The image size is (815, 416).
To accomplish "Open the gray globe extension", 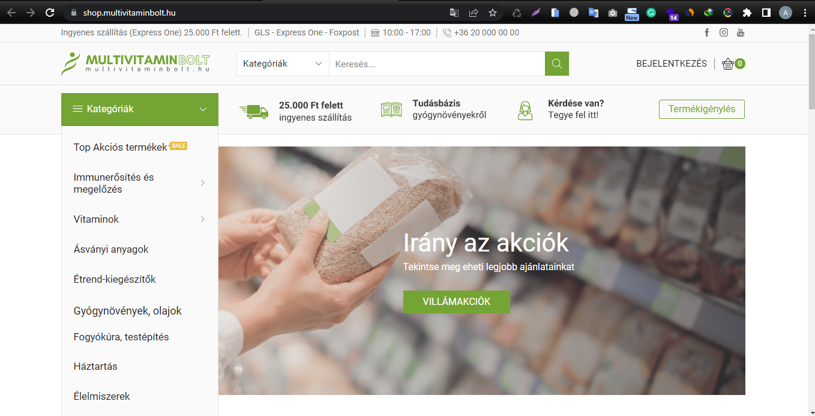I will click(x=574, y=12).
